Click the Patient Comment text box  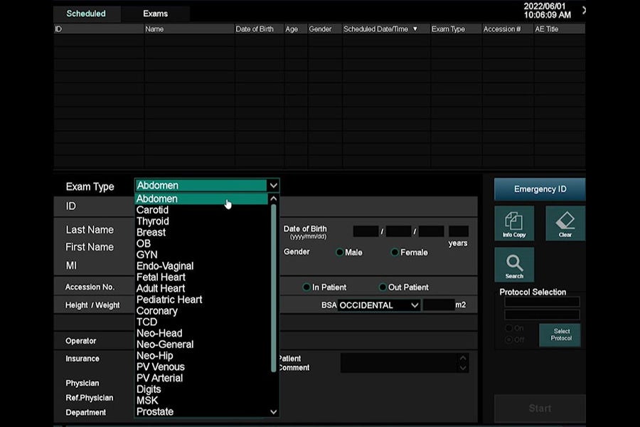[x=404, y=363]
